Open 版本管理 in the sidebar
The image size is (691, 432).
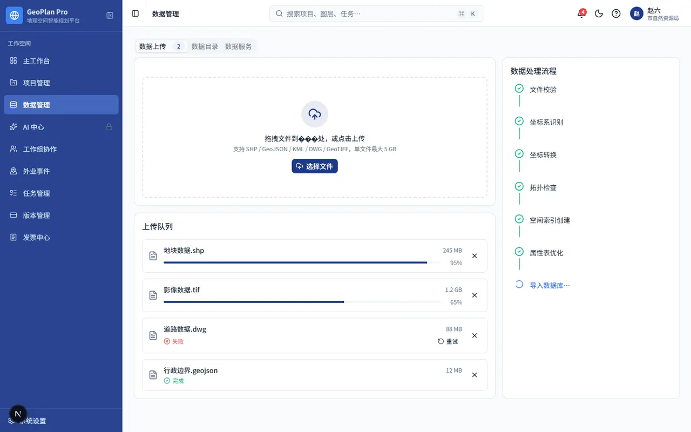coord(61,215)
